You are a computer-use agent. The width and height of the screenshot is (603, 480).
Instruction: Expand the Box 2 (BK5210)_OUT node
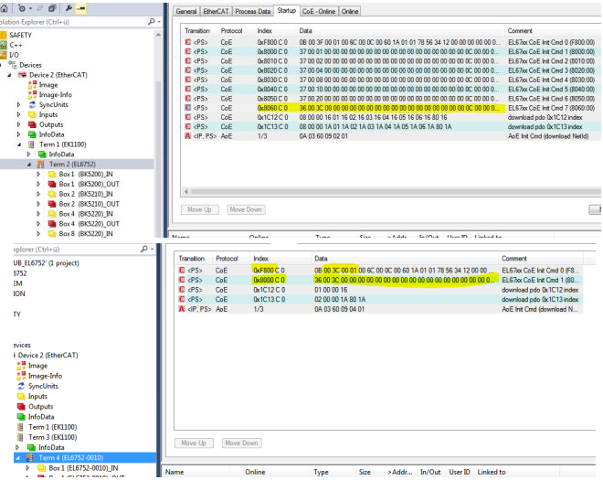[x=38, y=204]
